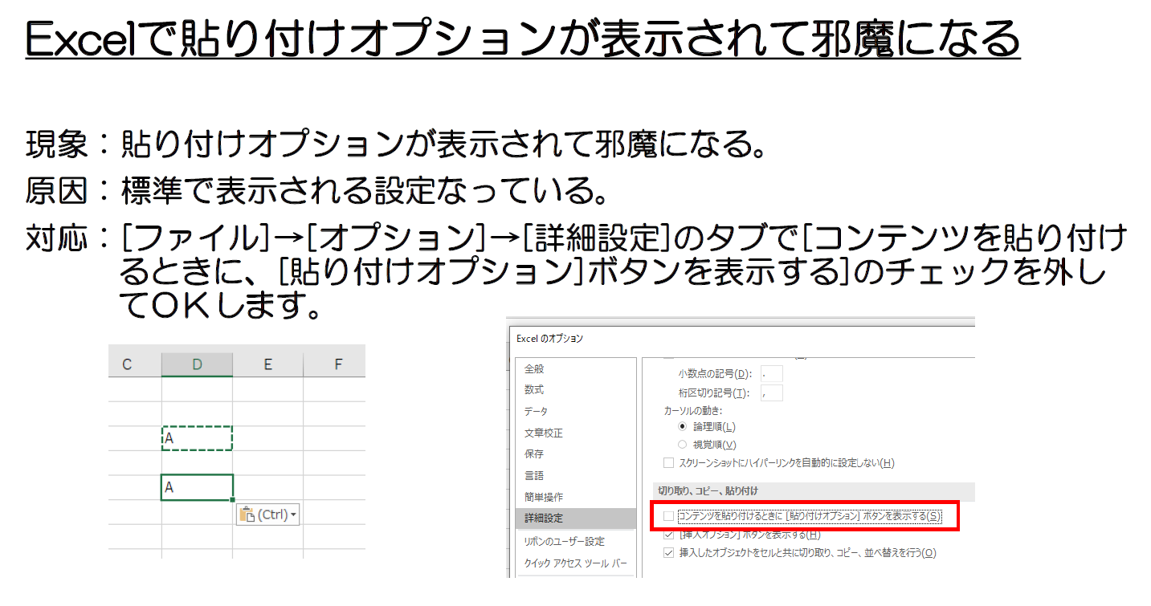Open 全般 category in Excel options

point(575,368)
